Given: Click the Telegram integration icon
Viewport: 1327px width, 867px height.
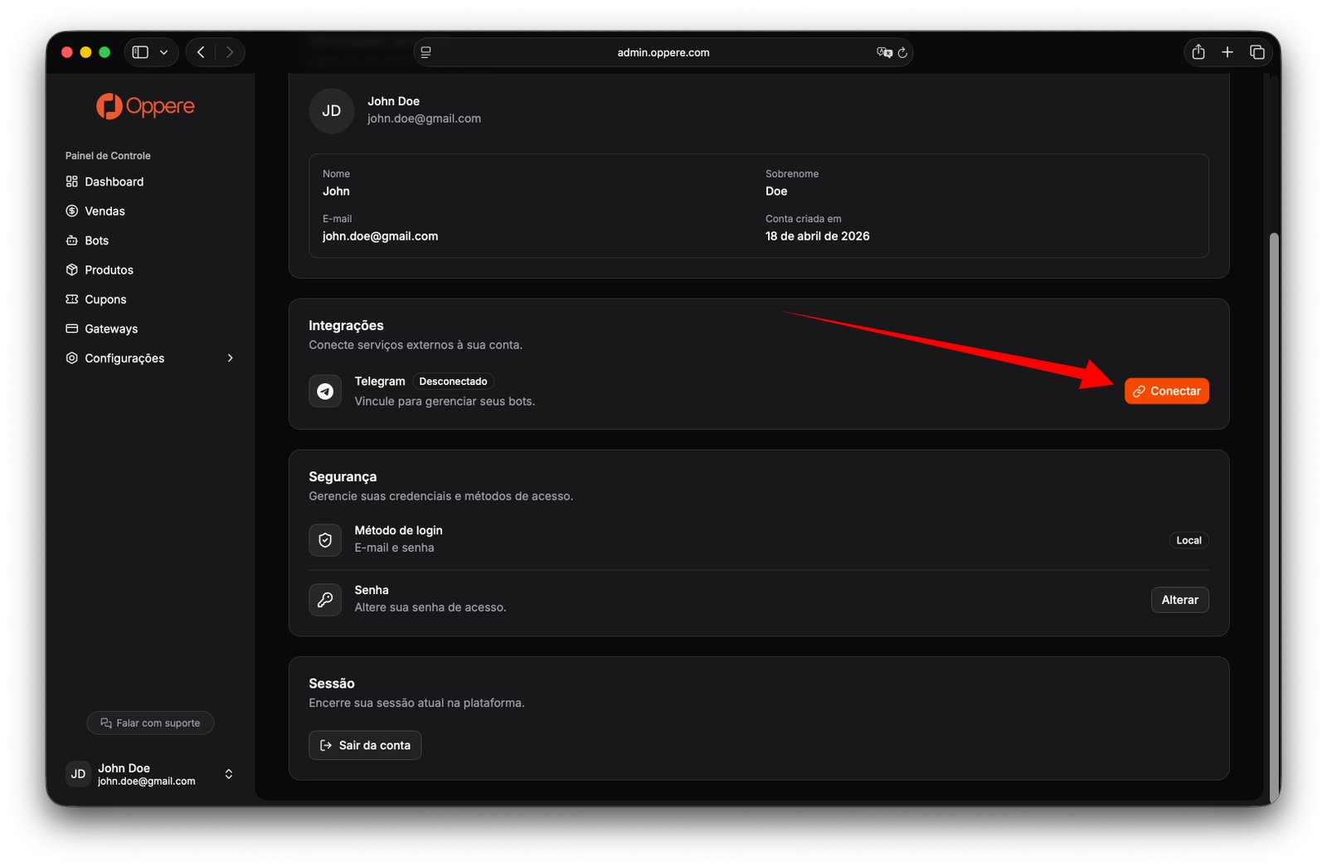Looking at the screenshot, I should click(325, 391).
